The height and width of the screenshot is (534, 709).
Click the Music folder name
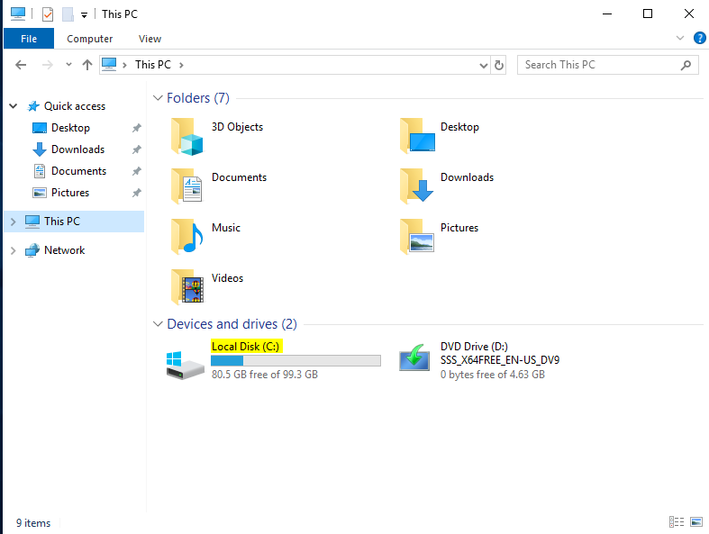(226, 228)
